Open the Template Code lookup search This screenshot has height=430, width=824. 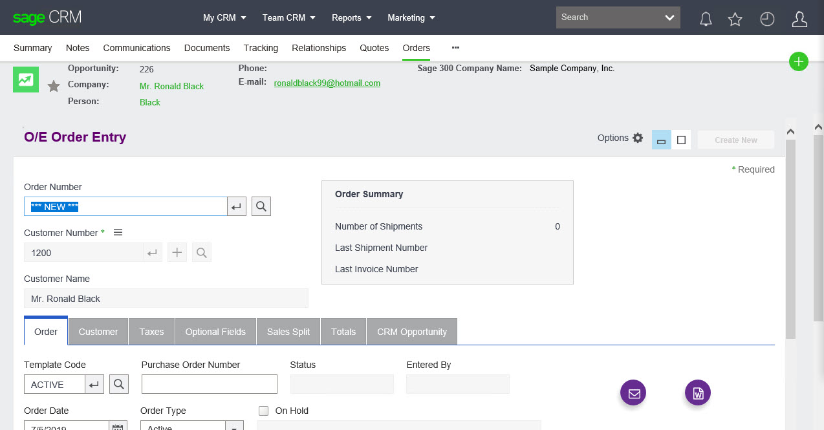coord(118,383)
